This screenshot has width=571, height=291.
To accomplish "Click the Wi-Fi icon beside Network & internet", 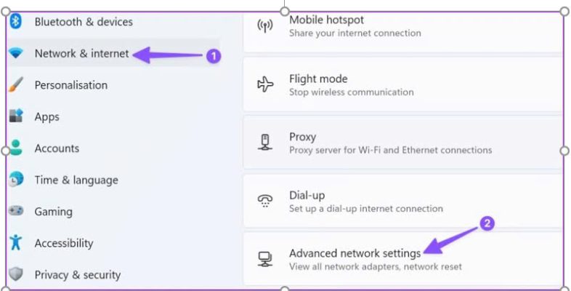I will point(16,53).
